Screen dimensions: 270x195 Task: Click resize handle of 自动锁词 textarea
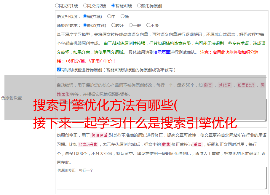click(265, 120)
